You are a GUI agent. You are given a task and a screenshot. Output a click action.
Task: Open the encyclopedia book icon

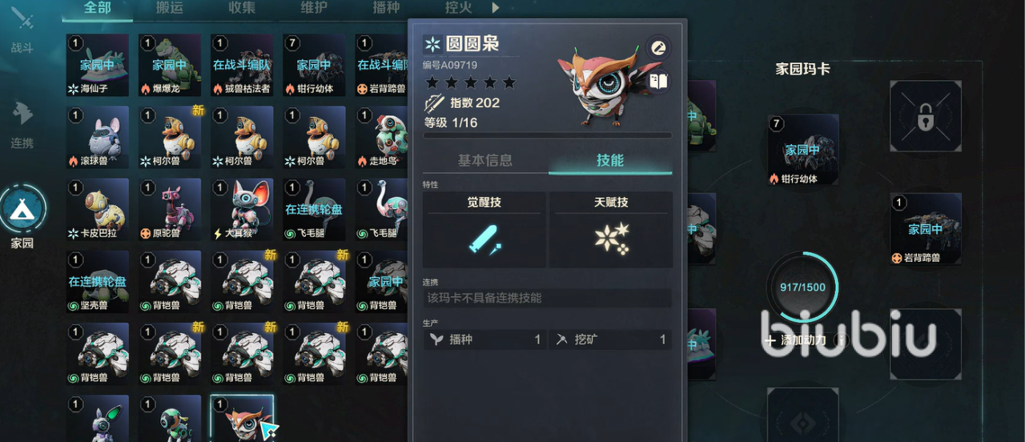(658, 81)
